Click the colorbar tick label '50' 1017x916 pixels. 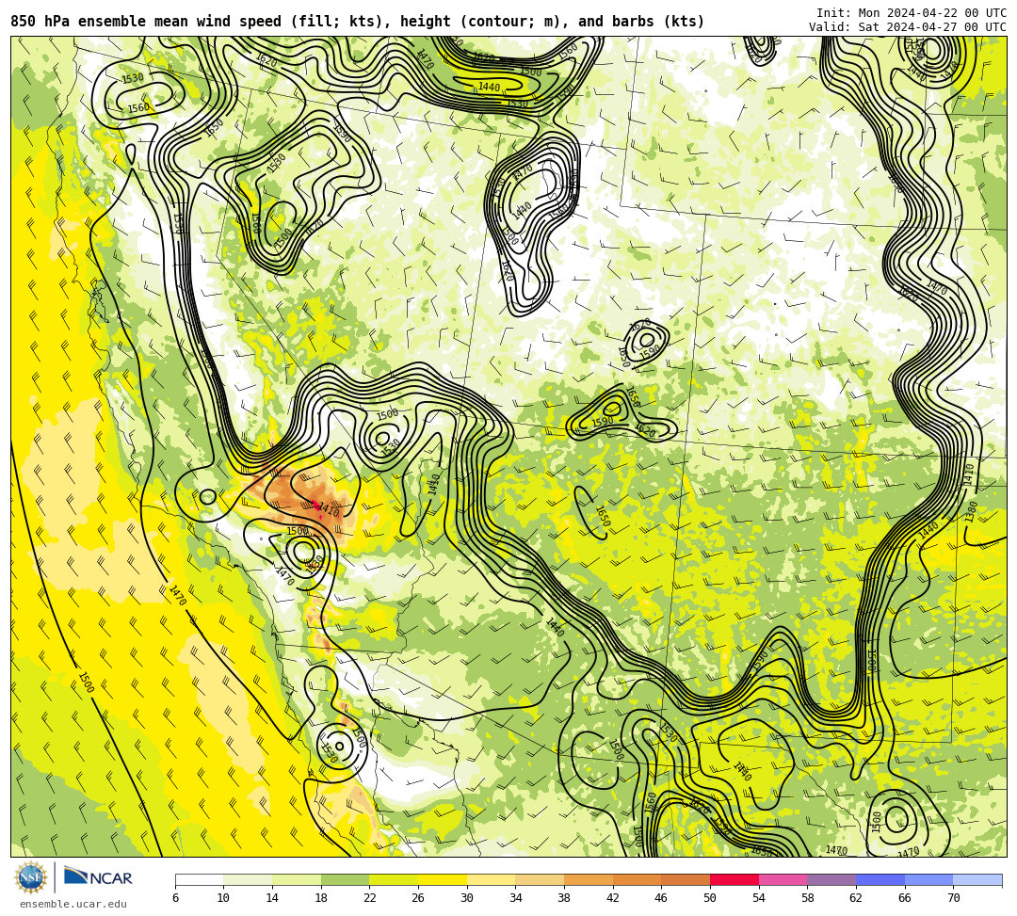click(710, 898)
